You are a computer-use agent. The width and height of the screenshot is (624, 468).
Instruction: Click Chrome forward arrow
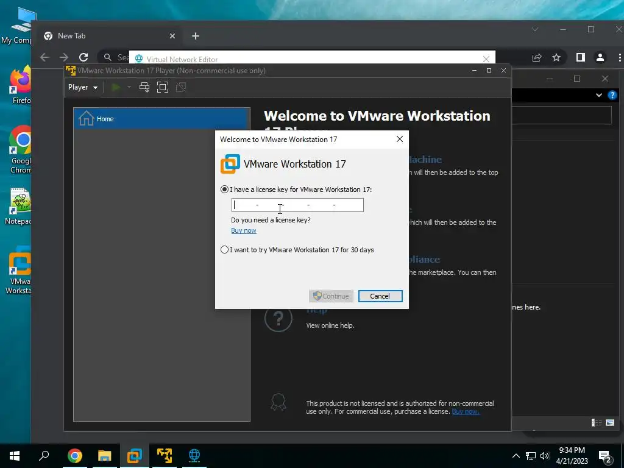63,57
